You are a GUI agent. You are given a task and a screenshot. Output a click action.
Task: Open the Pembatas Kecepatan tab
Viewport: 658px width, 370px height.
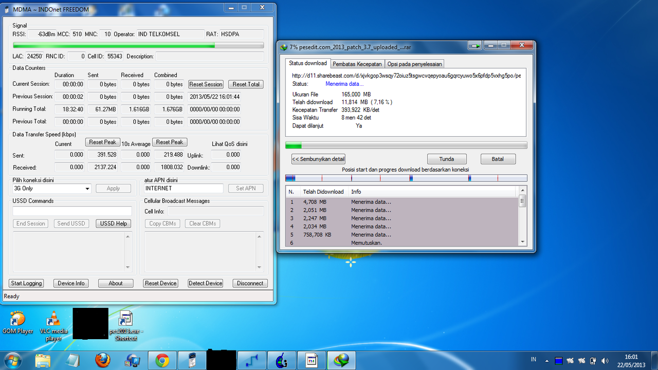(x=357, y=64)
